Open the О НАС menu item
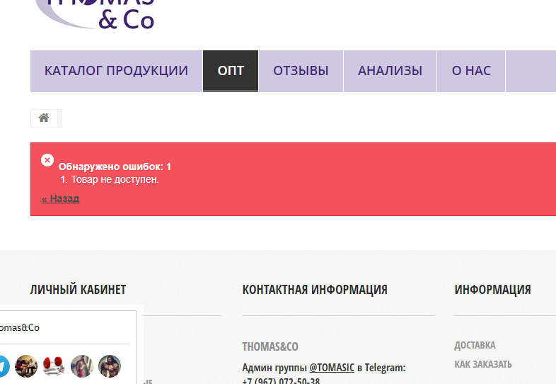 pyautogui.click(x=471, y=71)
